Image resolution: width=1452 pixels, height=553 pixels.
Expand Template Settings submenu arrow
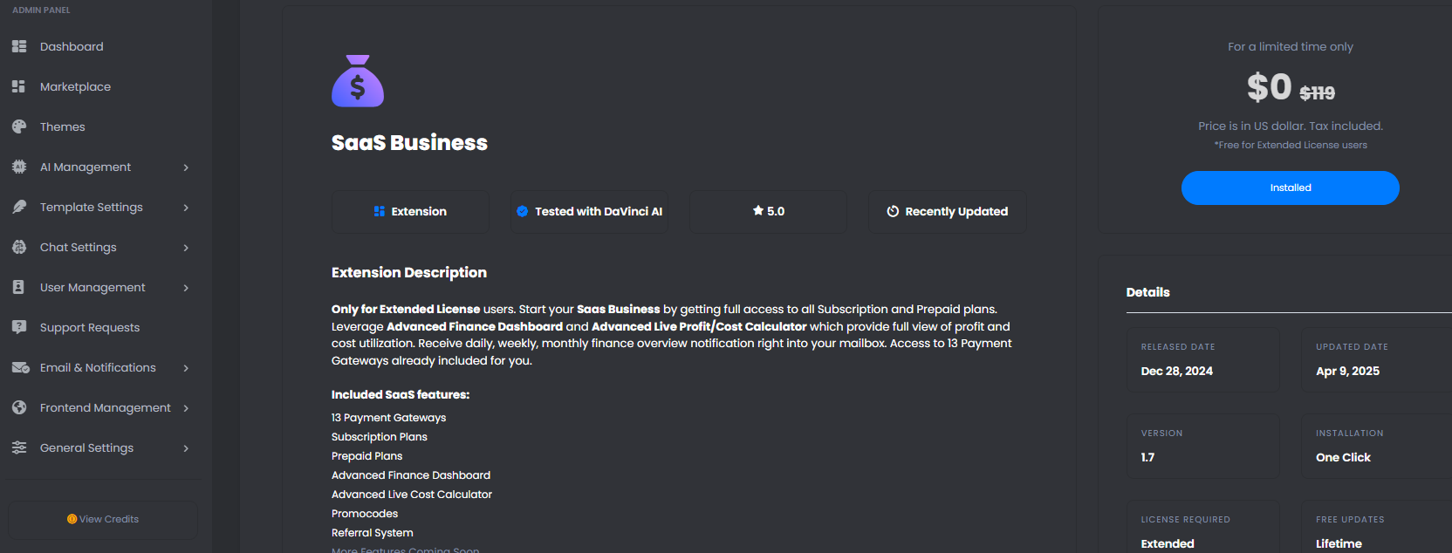186,208
